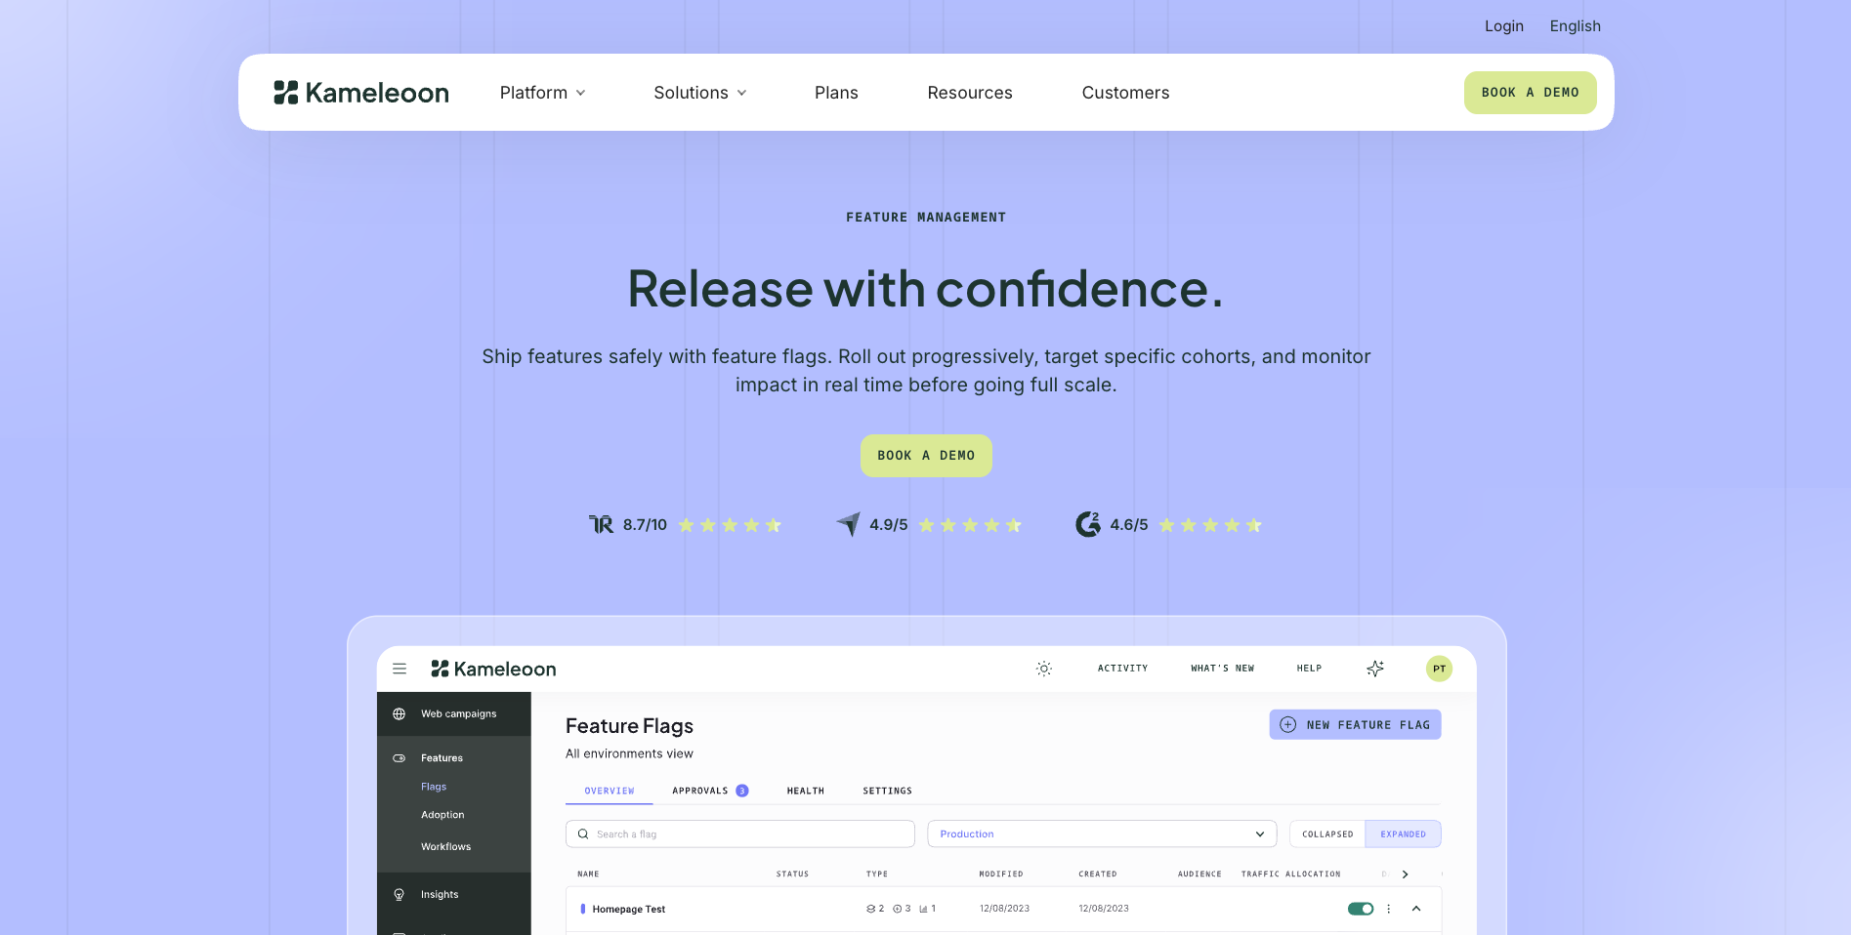The height and width of the screenshot is (935, 1851).
Task: Open the Settings tab
Action: [888, 791]
